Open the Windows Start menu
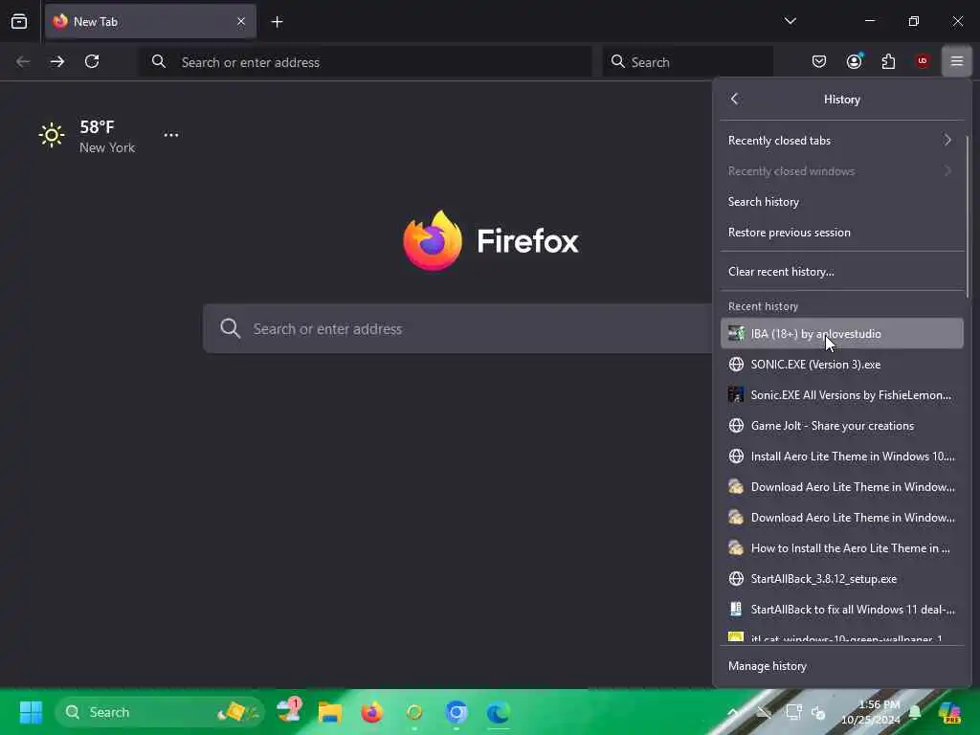 click(31, 712)
